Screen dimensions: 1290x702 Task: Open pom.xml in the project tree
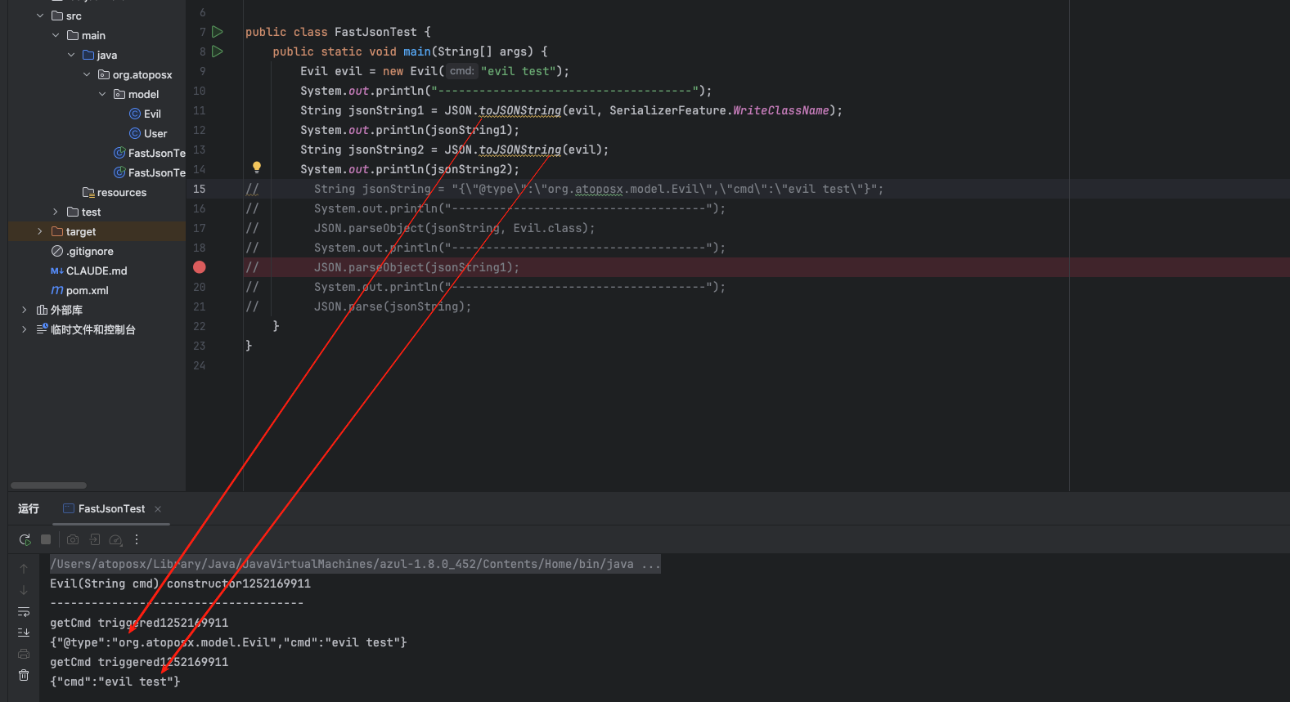pyautogui.click(x=87, y=291)
